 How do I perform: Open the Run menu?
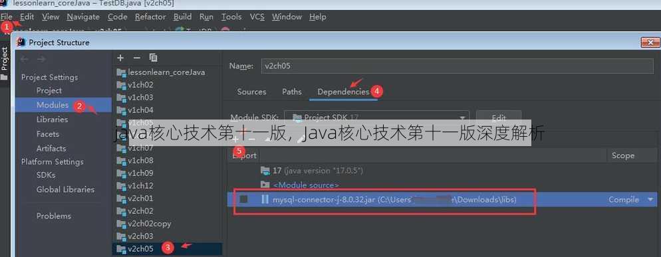(206, 17)
